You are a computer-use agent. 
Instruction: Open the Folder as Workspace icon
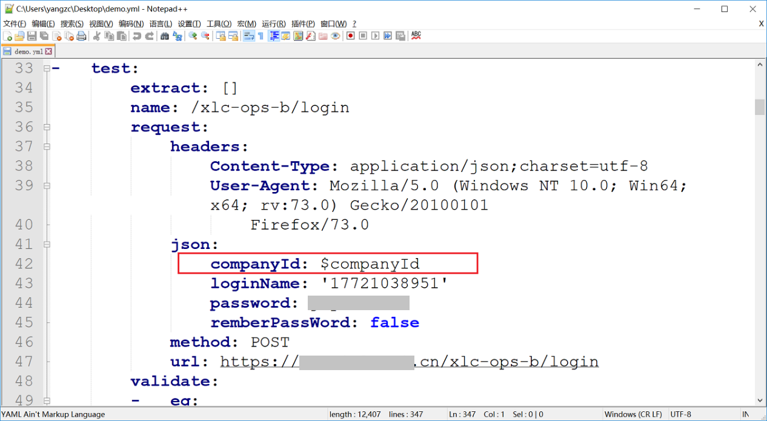point(323,36)
